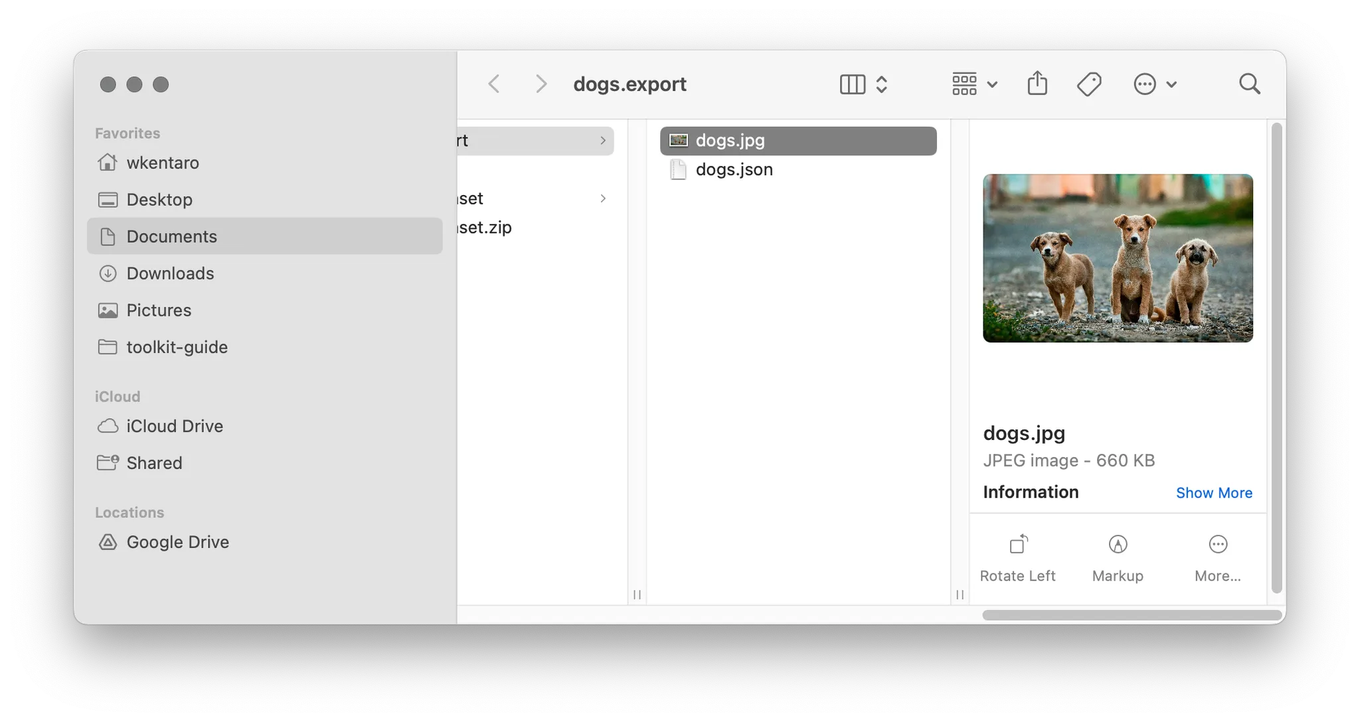The height and width of the screenshot is (722, 1360).
Task: Open the toolkit-guide folder in the sidebar
Action: [177, 347]
